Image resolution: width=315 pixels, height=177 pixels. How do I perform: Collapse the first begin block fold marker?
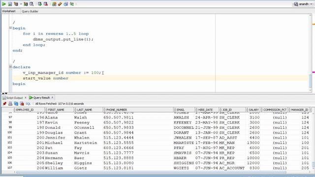coord(10,28)
